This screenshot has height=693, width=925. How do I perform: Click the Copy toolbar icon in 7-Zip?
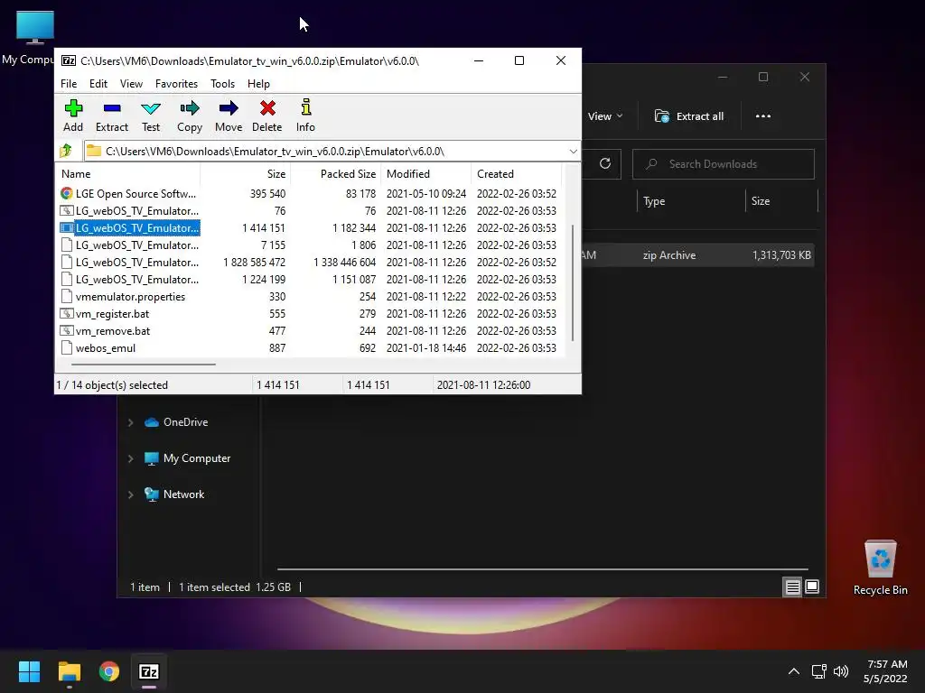tap(190, 115)
